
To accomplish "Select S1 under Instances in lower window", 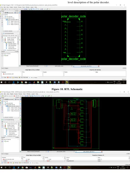I will point(7,161).
